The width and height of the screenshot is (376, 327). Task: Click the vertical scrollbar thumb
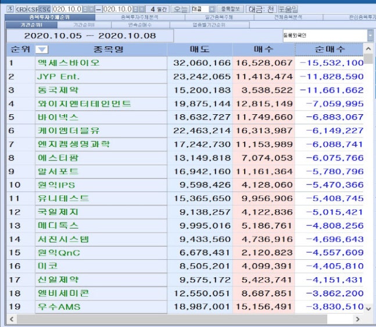click(x=368, y=59)
